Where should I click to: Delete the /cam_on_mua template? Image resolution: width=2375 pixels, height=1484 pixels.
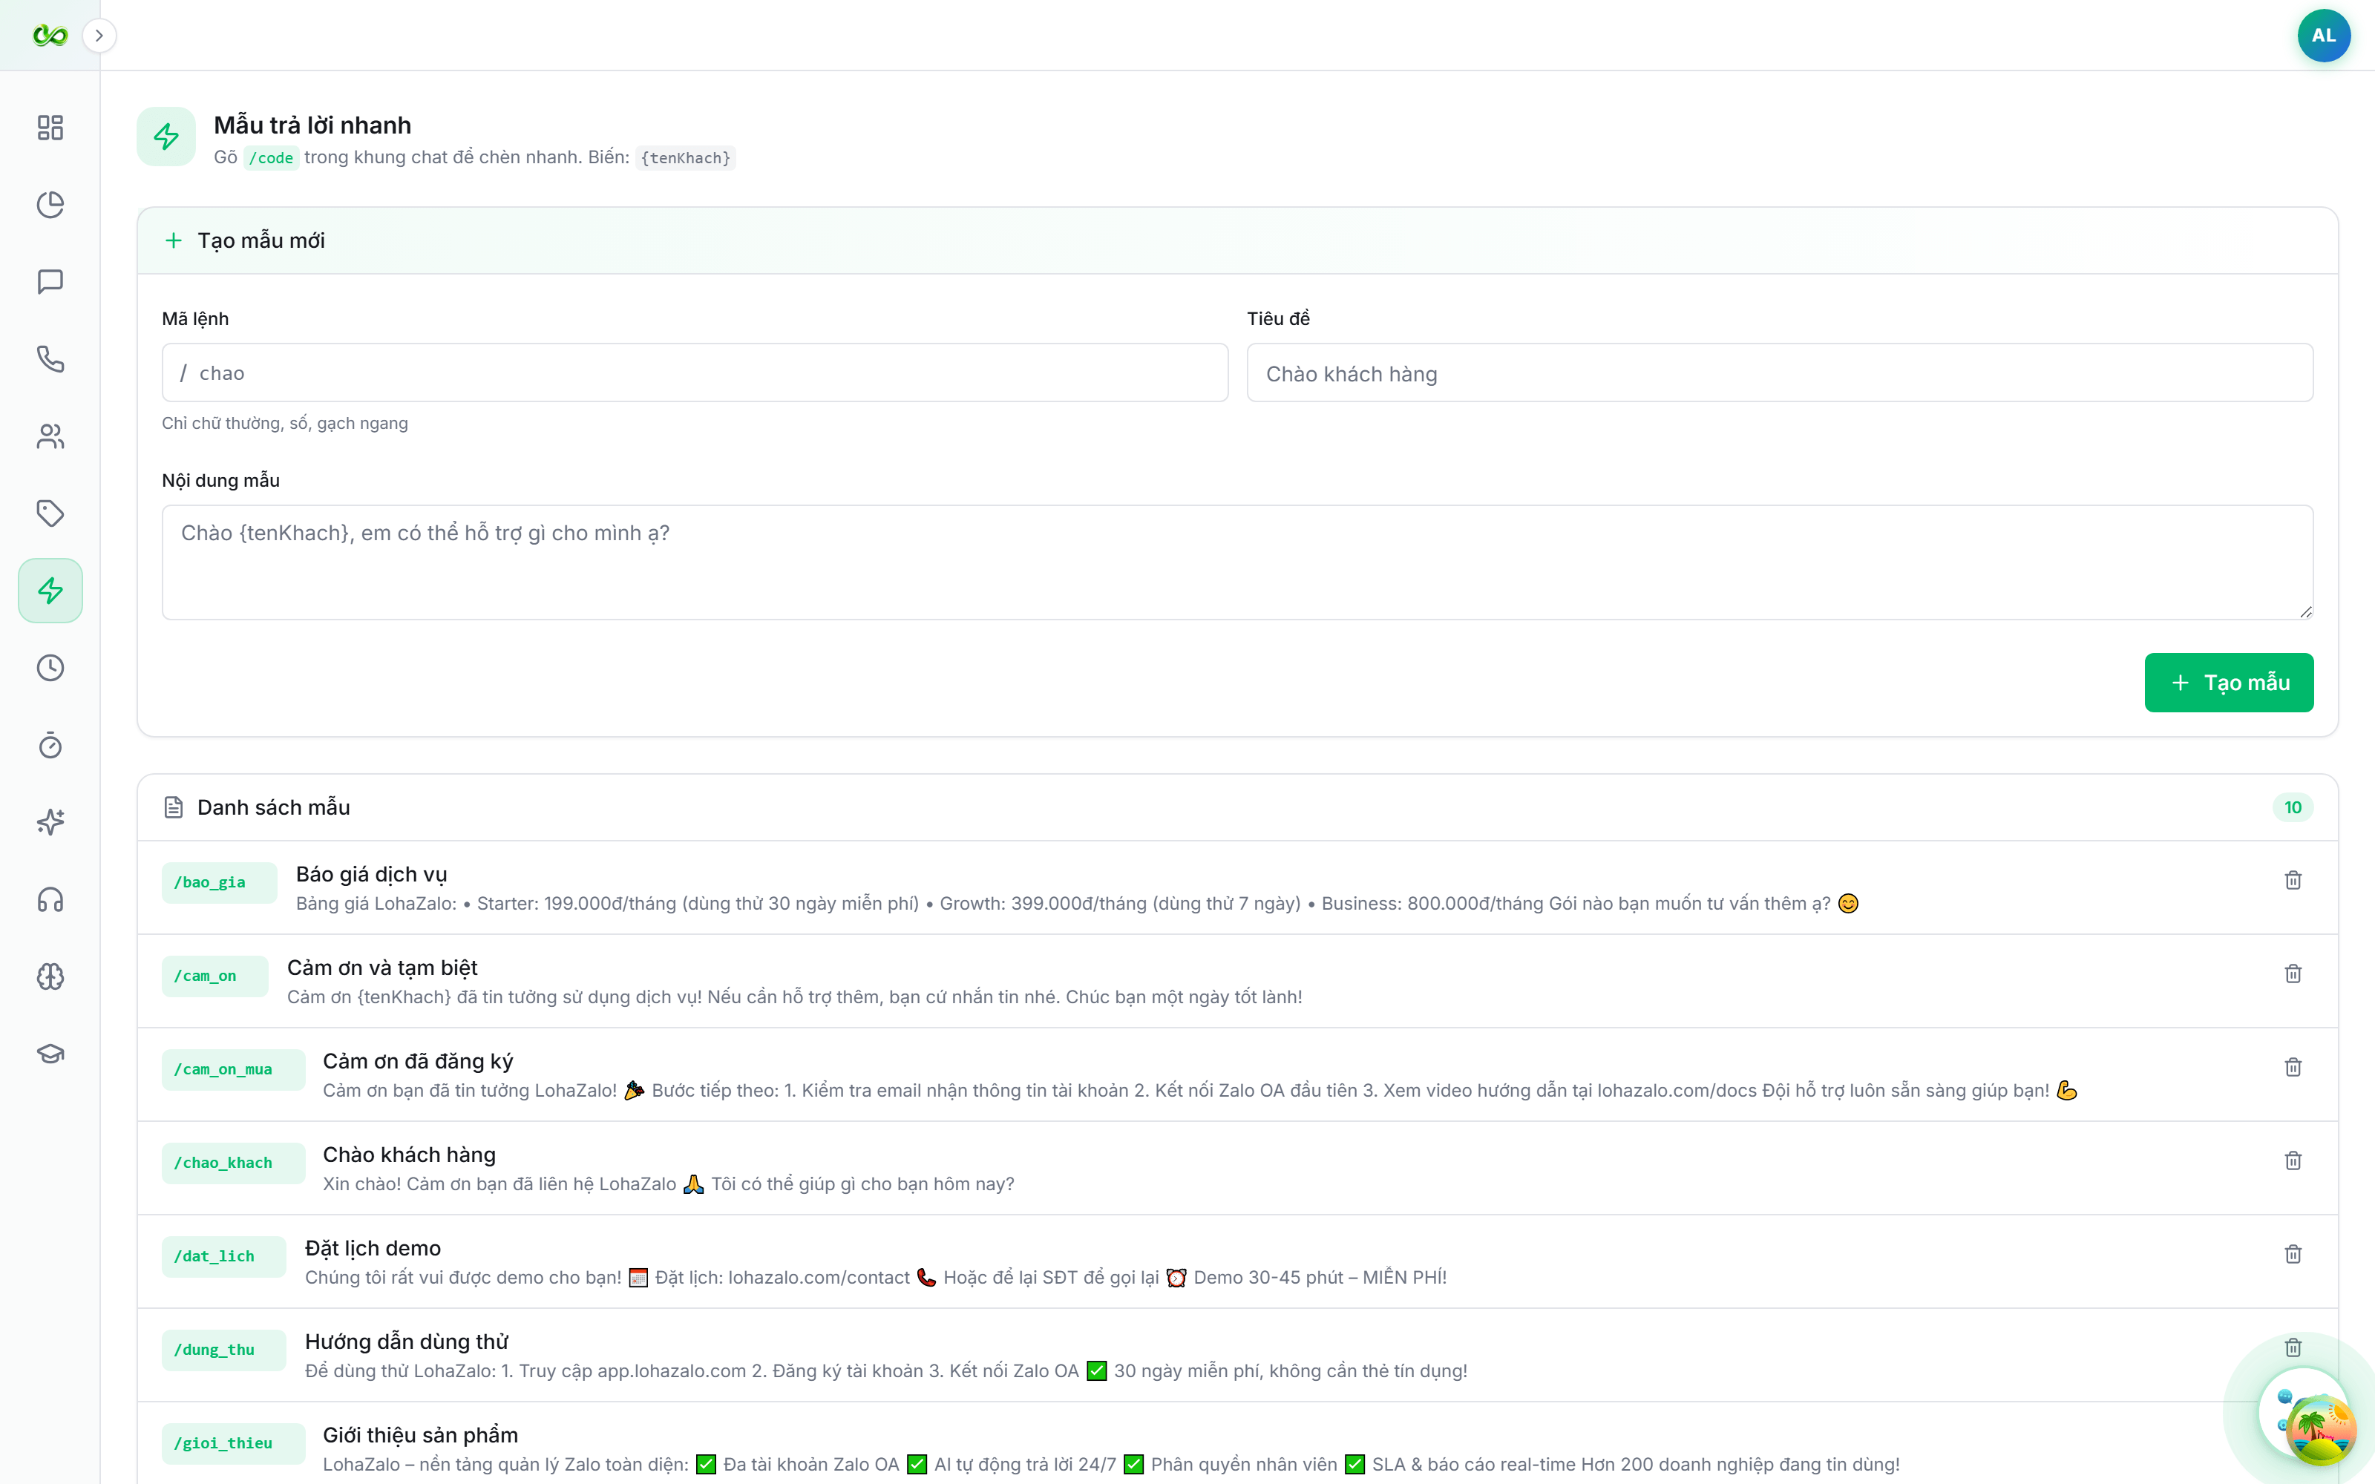[2293, 1067]
